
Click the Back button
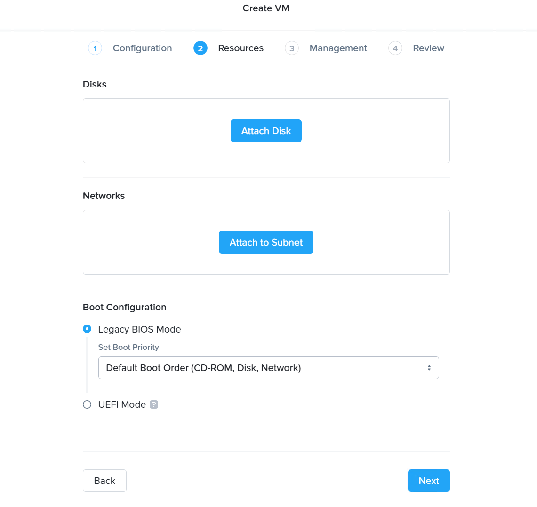tap(104, 481)
